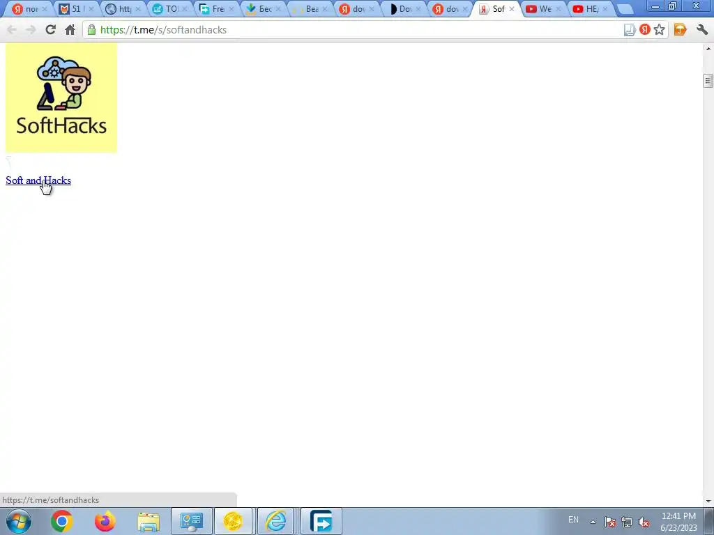Click the red Yandex icon in address bar
Viewport: 714px width, 535px height.
[645, 30]
